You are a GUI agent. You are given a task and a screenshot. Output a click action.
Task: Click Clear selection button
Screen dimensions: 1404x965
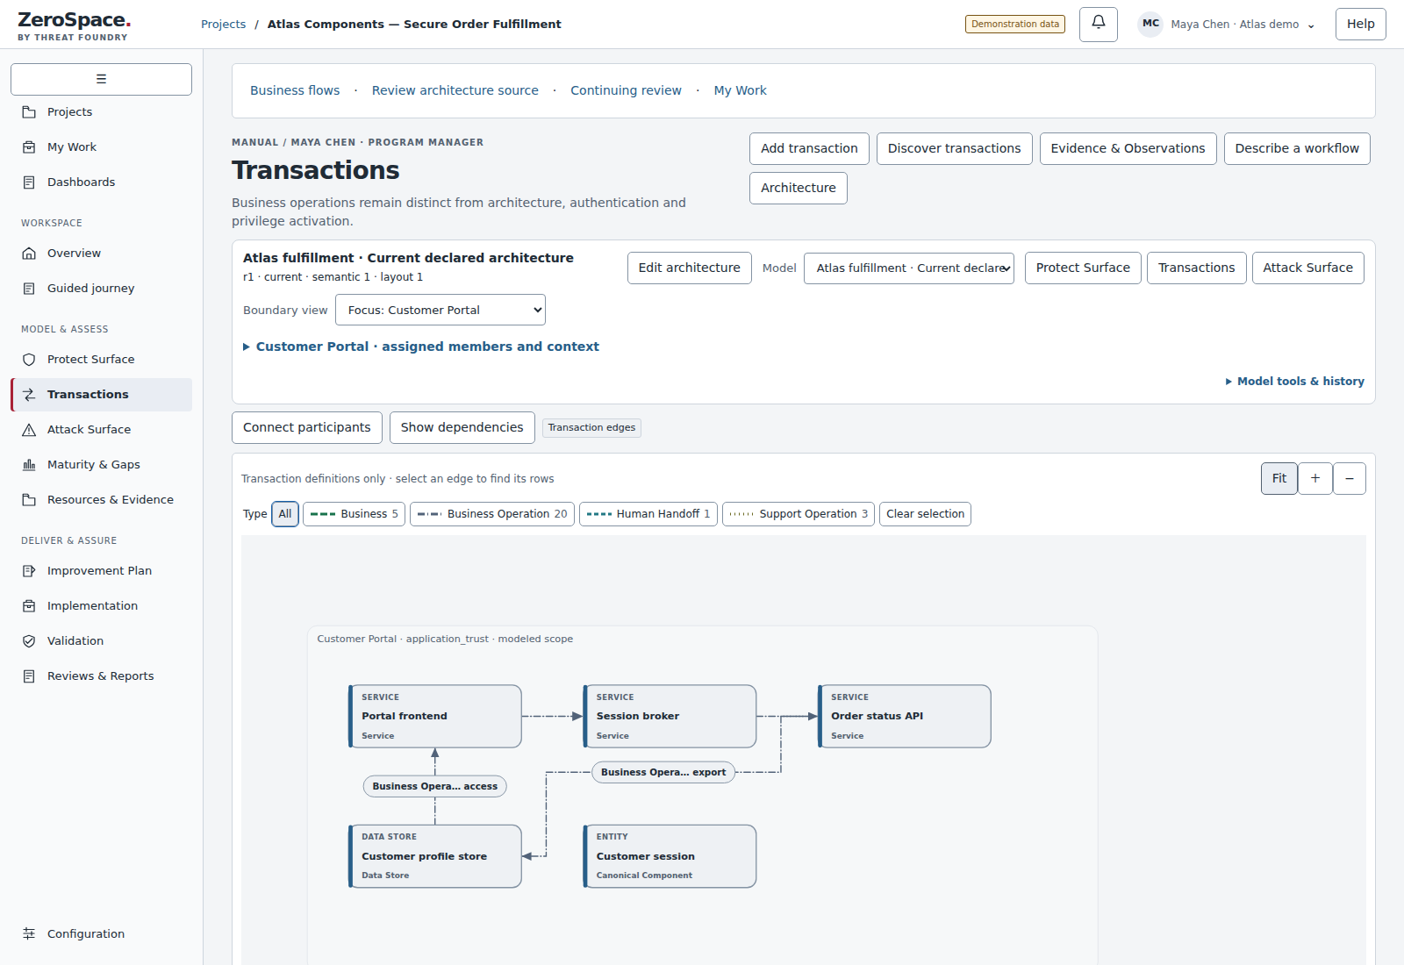pyautogui.click(x=925, y=514)
